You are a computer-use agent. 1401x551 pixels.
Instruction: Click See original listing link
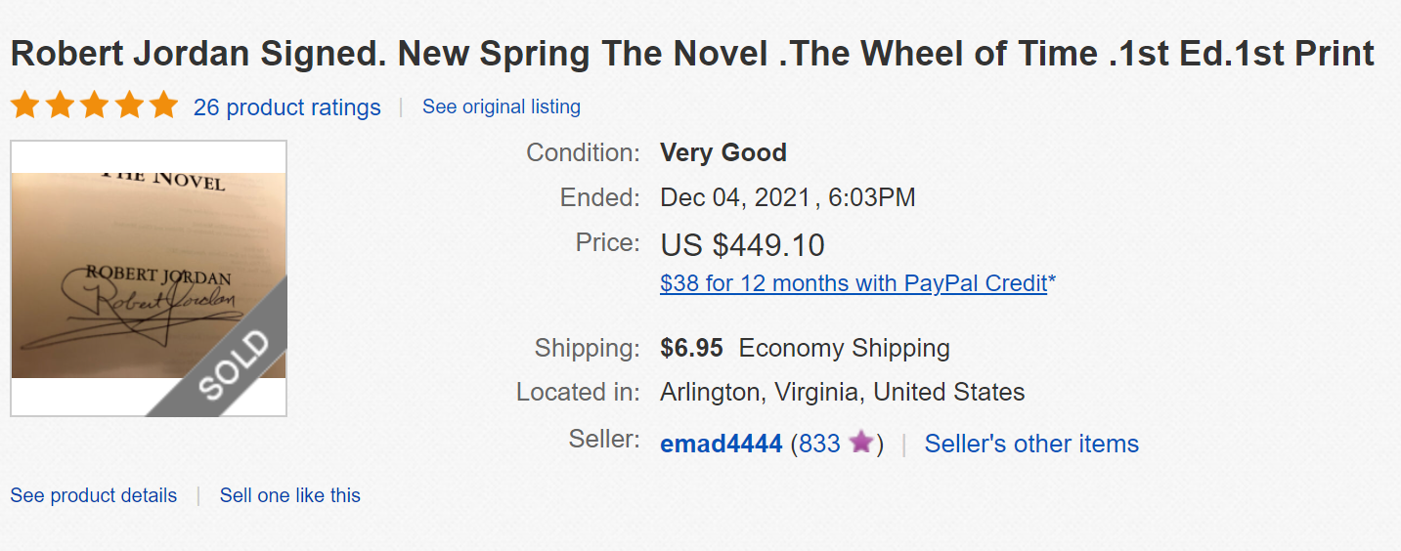pos(501,106)
